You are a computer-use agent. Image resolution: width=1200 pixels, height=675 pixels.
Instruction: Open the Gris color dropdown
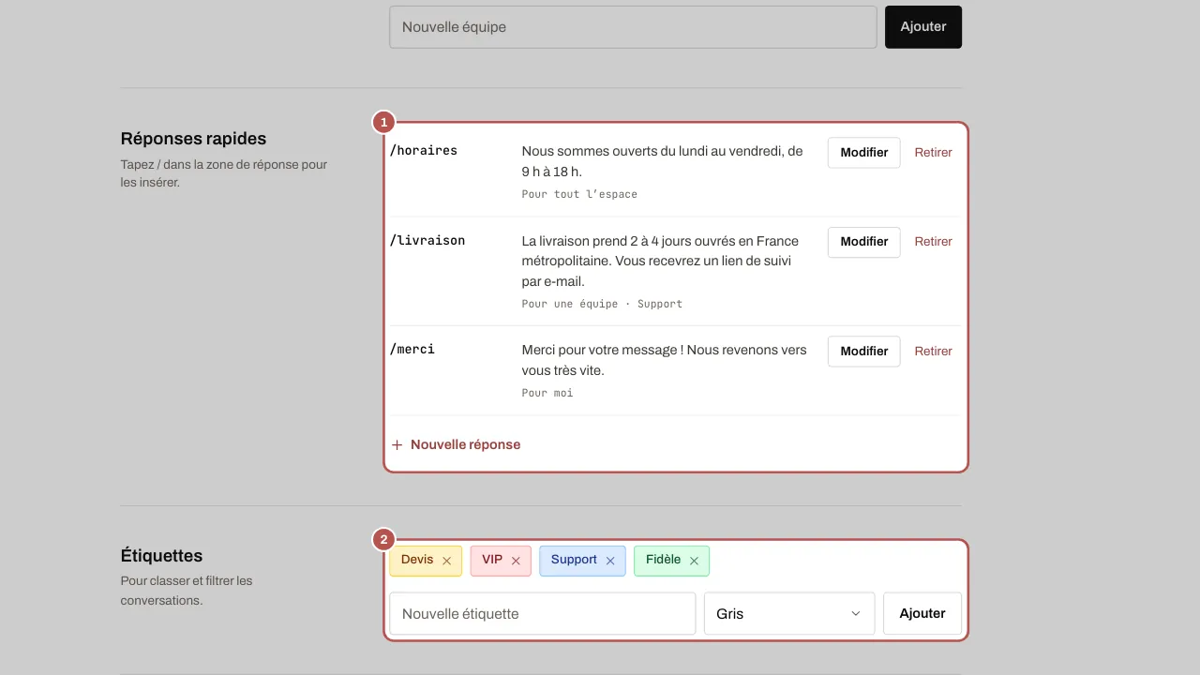coord(789,613)
